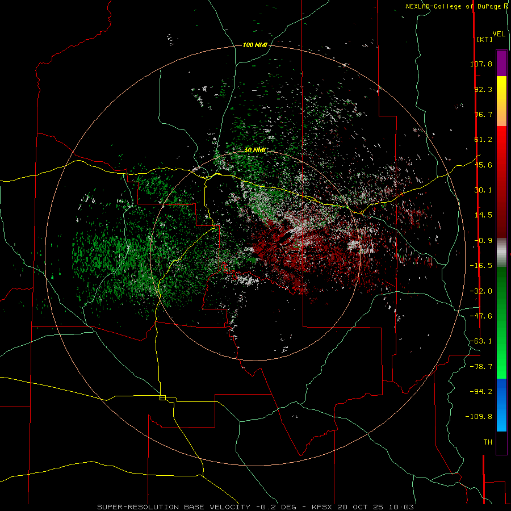Pick the red segment of the color bar

click(x=501, y=182)
